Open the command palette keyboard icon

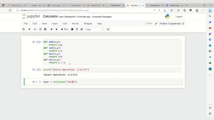point(108,29)
